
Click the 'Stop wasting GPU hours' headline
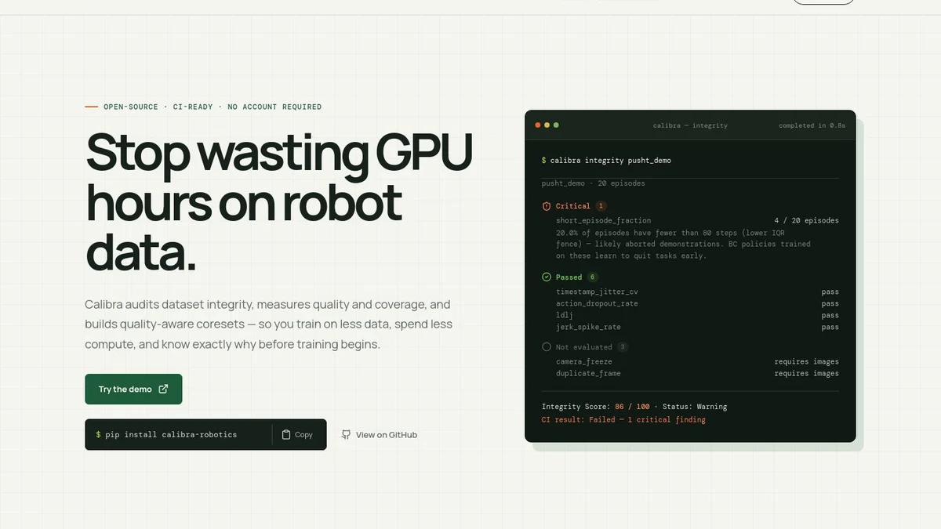click(279, 202)
